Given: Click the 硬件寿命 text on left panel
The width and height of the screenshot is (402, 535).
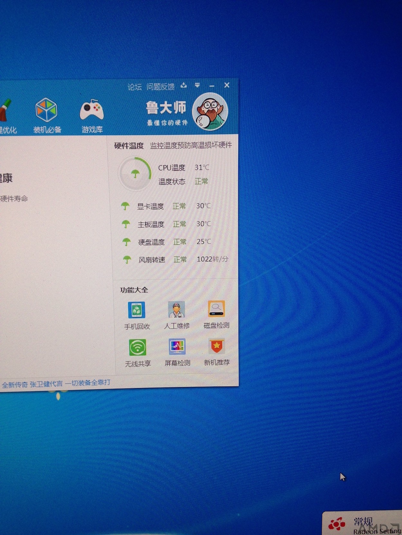Looking at the screenshot, I should pos(14,199).
